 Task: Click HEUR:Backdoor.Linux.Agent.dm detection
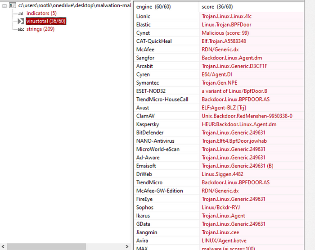click(239, 124)
